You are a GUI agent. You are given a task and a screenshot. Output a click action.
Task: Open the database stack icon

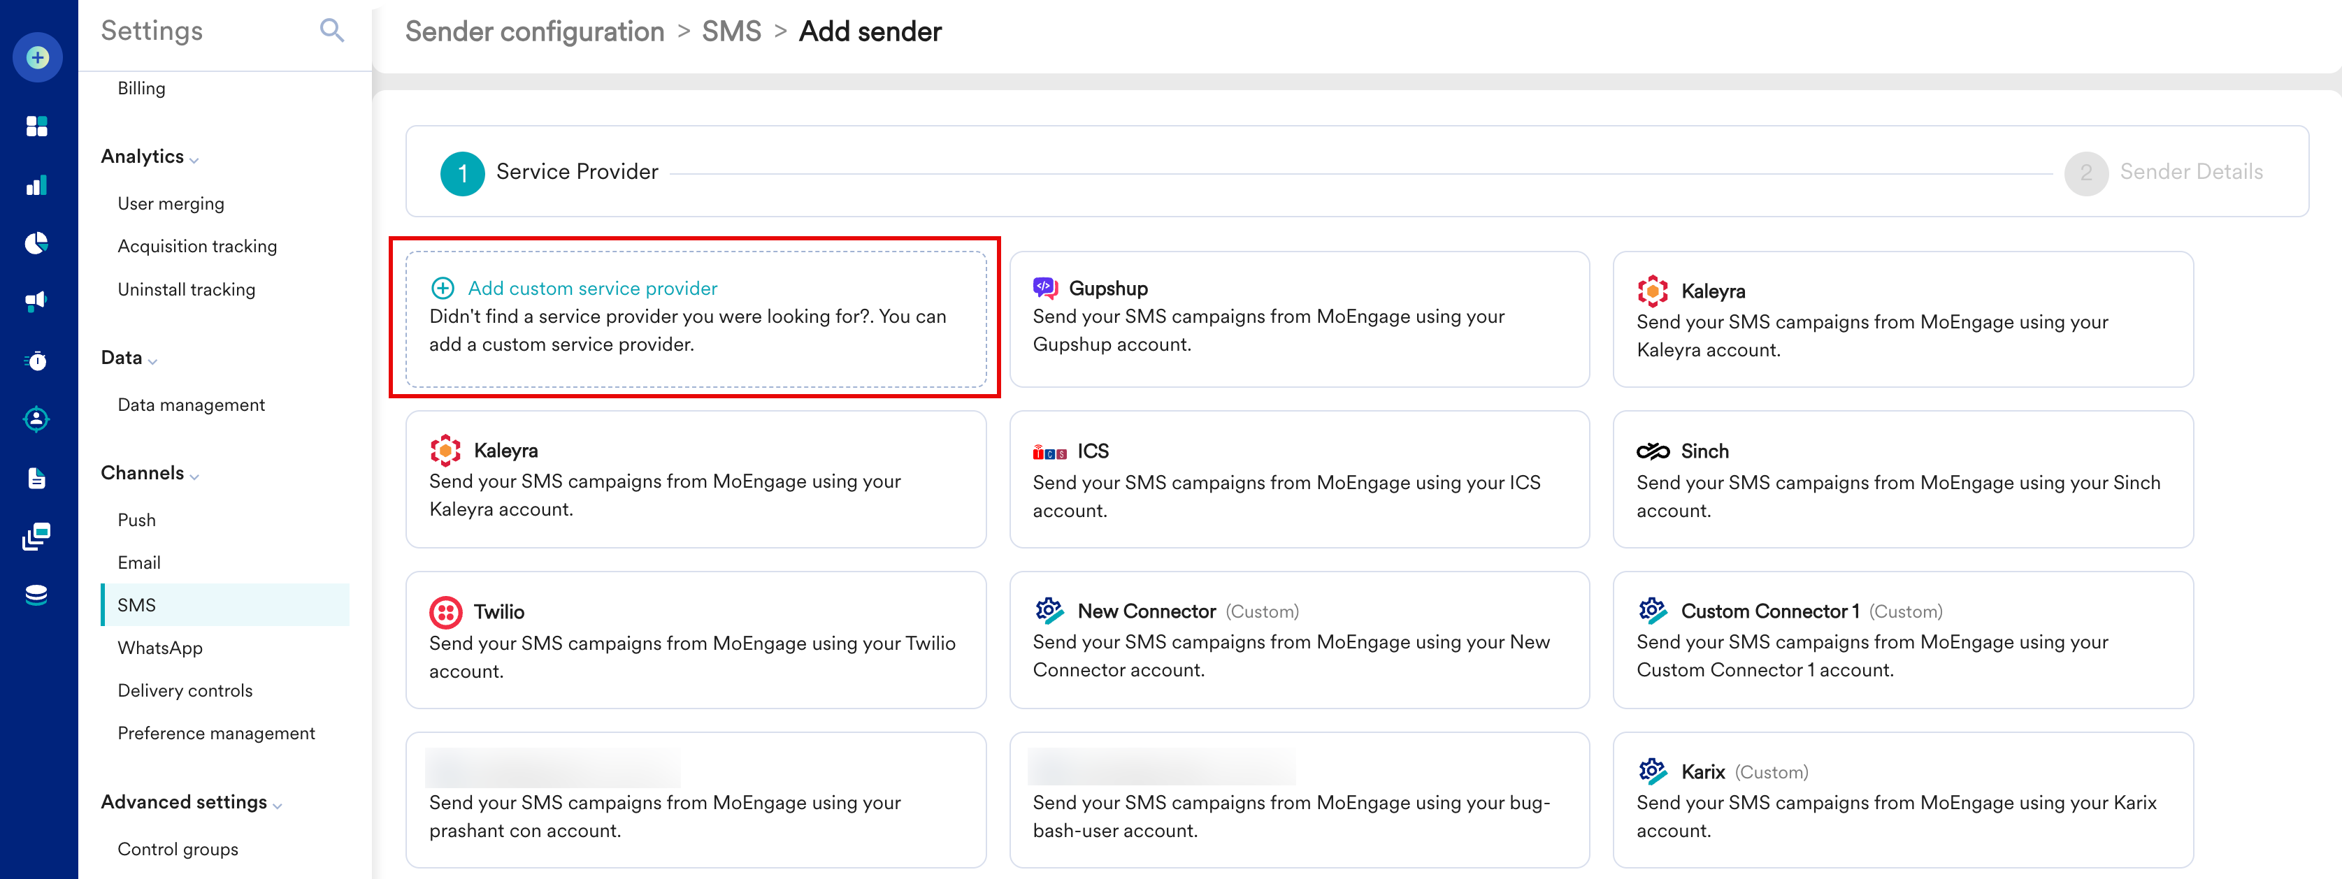36,595
